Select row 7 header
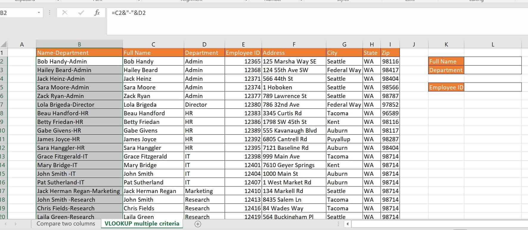The width and height of the screenshot is (528, 230). [3, 105]
